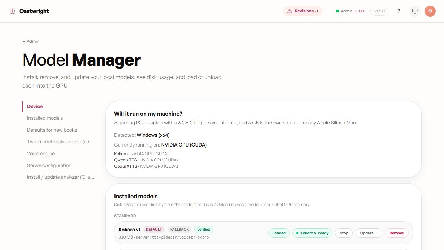The height and width of the screenshot is (250, 444).
Task: Stop the Kokoro v1 model
Action: 344,233
